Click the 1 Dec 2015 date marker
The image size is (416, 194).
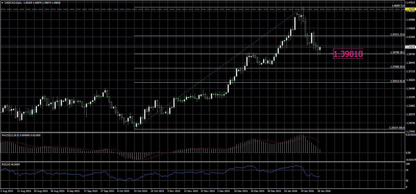click(x=224, y=191)
